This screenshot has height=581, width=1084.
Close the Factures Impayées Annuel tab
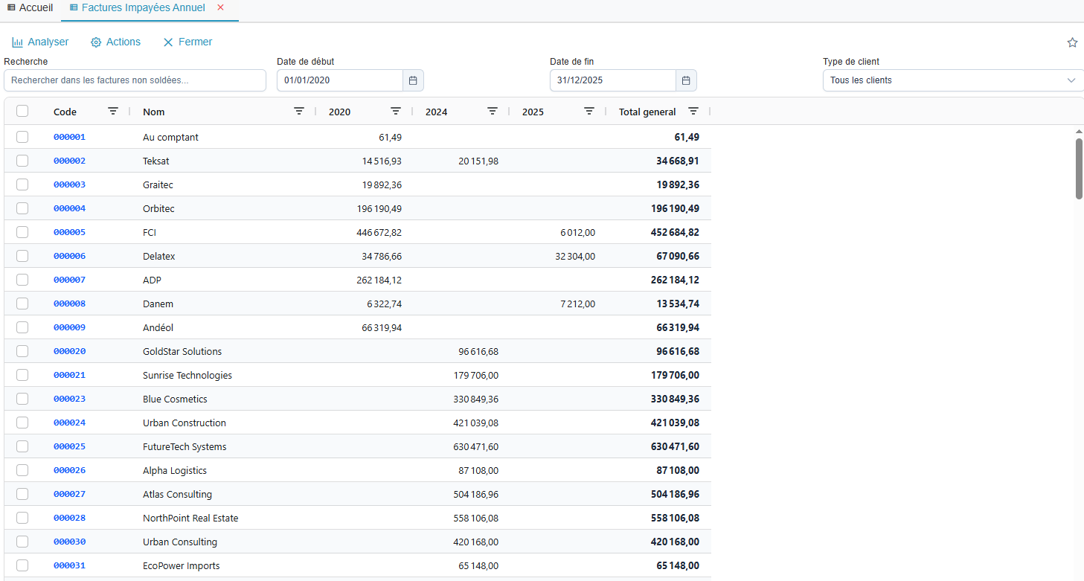pyautogui.click(x=220, y=7)
